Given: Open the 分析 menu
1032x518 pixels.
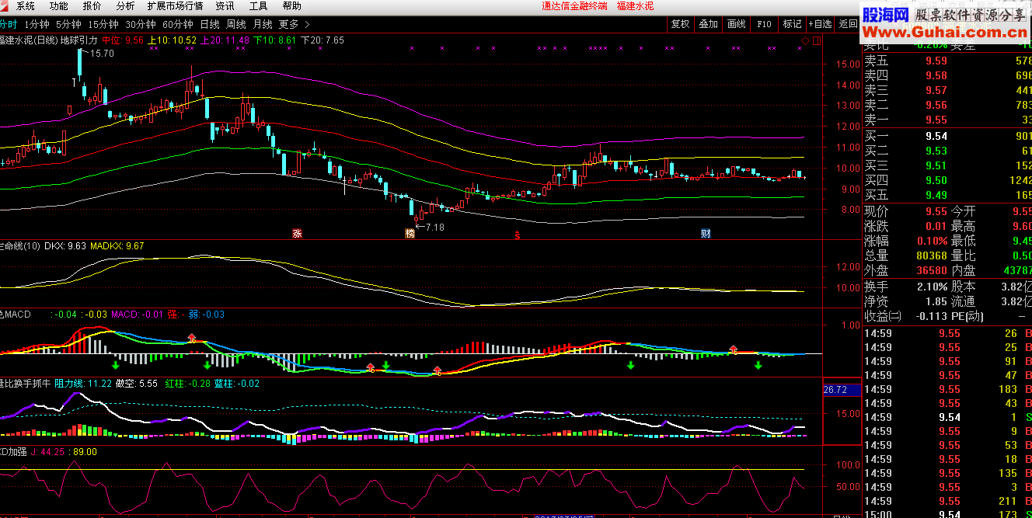Looking at the screenshot, I should [125, 6].
